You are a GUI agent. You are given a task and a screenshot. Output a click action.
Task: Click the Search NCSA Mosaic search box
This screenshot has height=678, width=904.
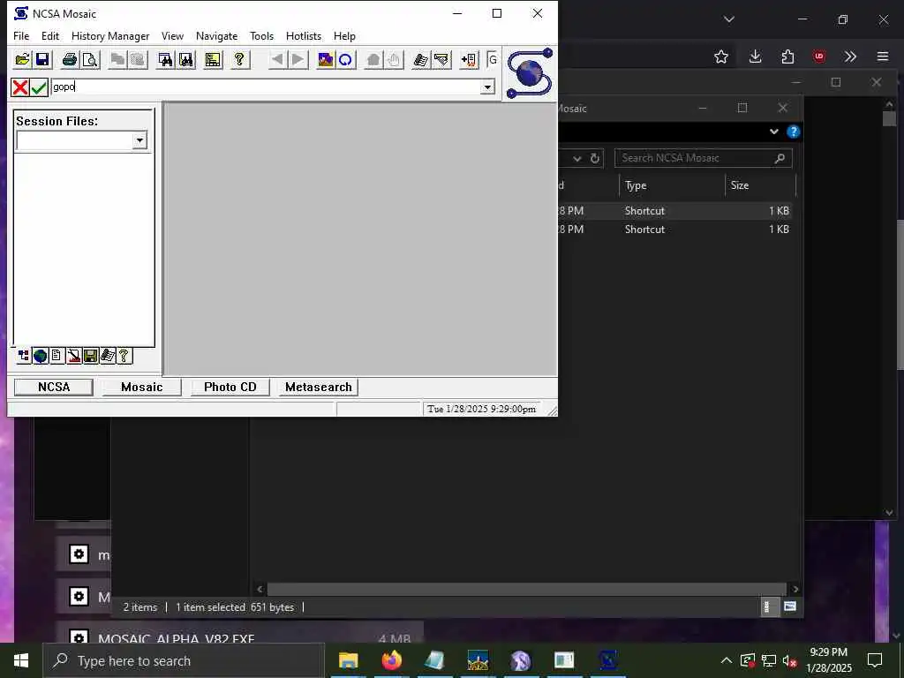[x=704, y=158]
